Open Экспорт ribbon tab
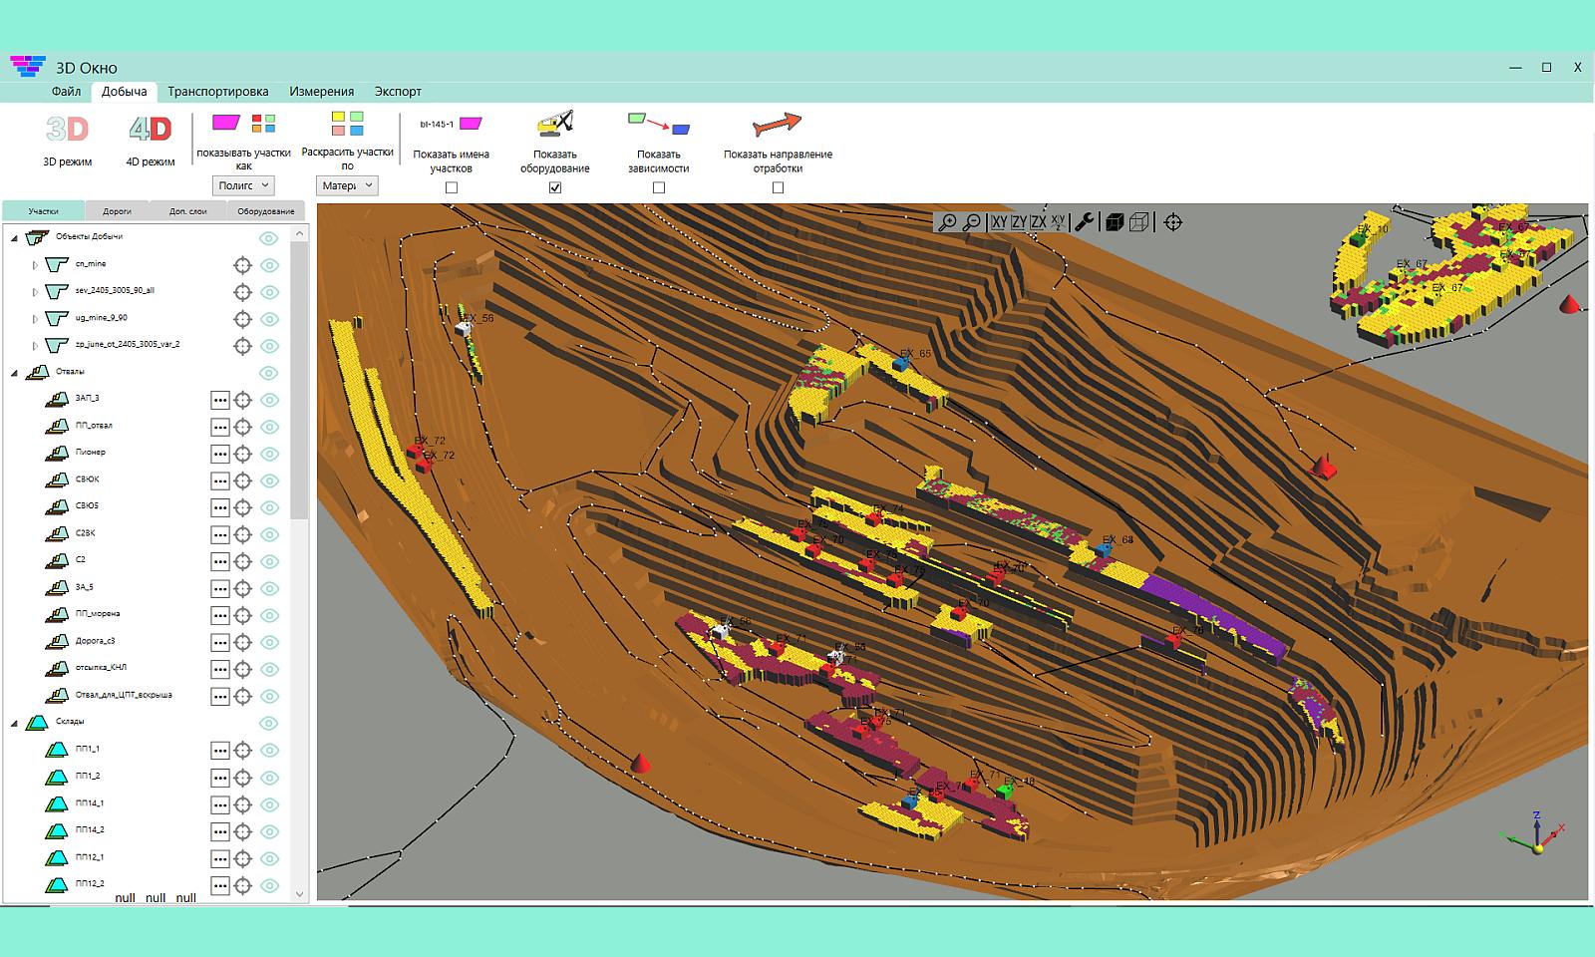Viewport: 1595px width, 957px height. point(398,91)
